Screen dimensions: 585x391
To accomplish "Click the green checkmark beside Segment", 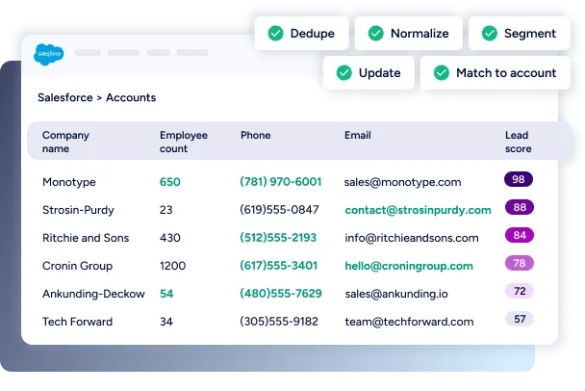I will pyautogui.click(x=490, y=34).
